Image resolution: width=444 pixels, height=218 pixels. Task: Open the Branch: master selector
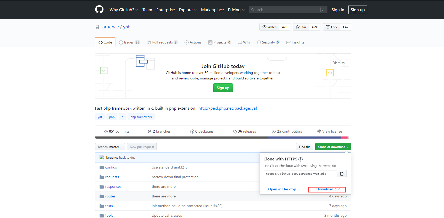[x=110, y=147]
